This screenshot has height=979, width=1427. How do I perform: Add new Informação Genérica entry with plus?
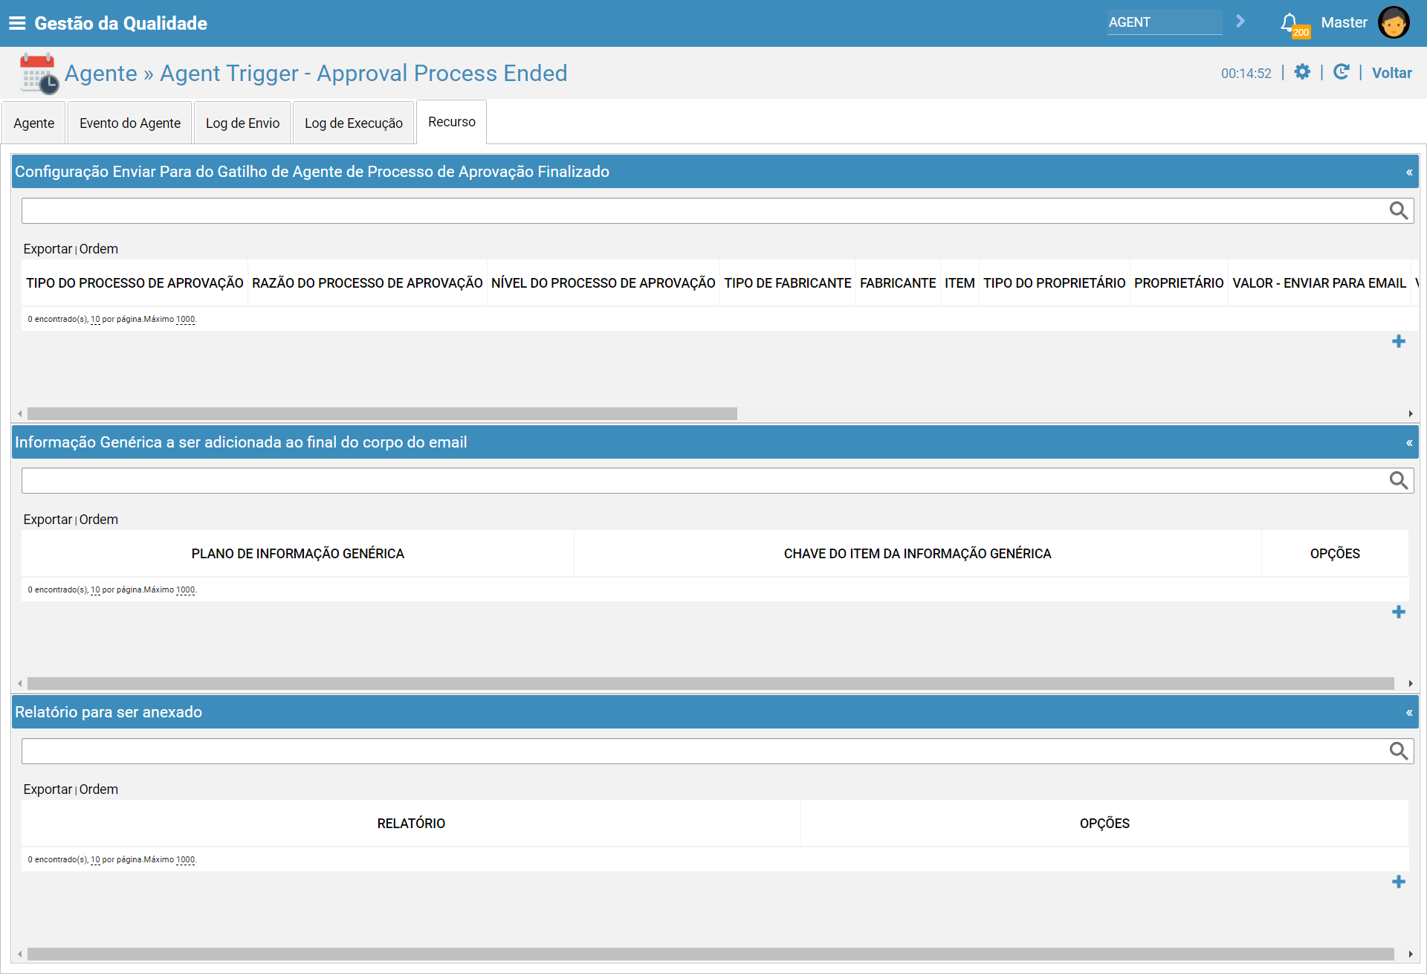[x=1399, y=612]
